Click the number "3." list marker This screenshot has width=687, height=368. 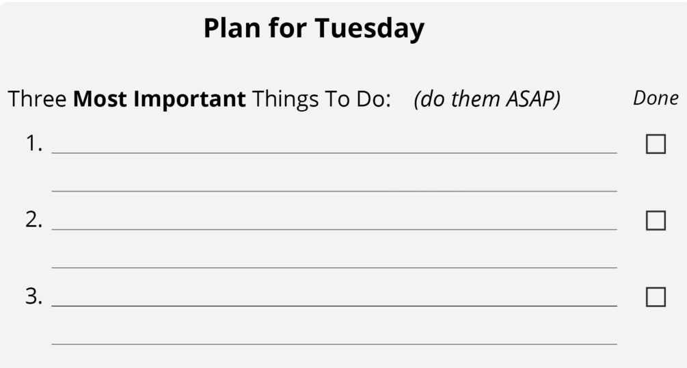(x=34, y=297)
